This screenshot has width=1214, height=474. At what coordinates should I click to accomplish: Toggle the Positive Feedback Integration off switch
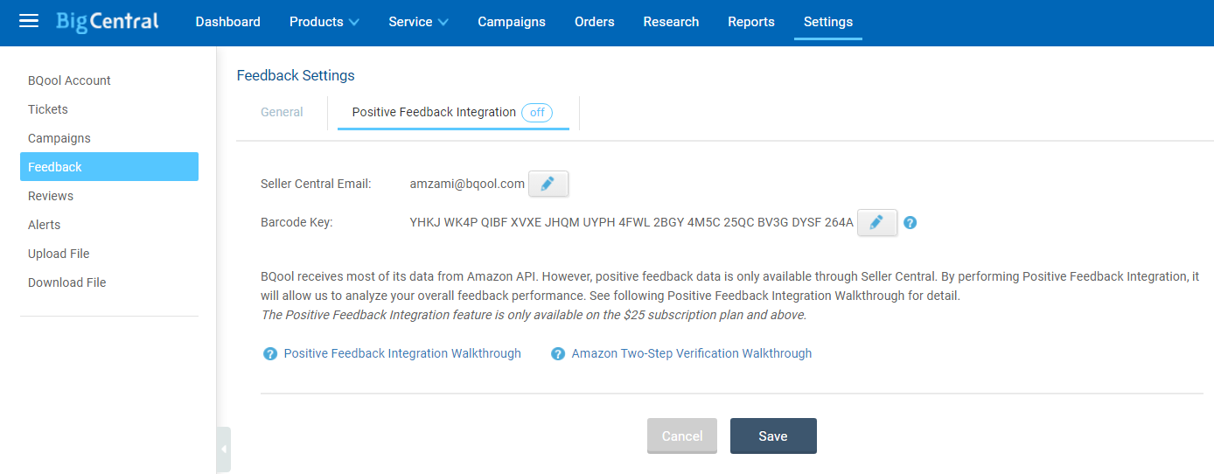pyautogui.click(x=537, y=112)
